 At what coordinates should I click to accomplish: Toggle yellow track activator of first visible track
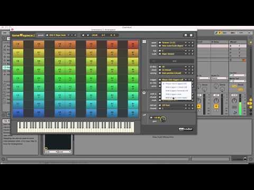[199, 106]
